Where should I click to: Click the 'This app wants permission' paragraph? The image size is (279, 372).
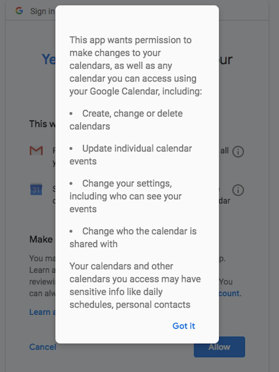click(136, 66)
